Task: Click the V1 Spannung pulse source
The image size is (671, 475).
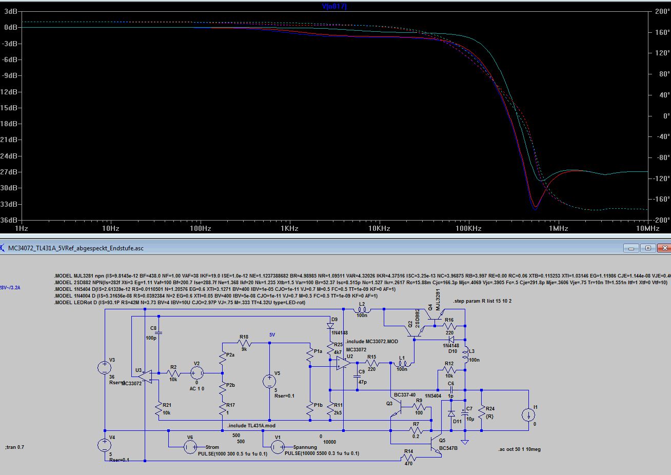Action: point(278,447)
